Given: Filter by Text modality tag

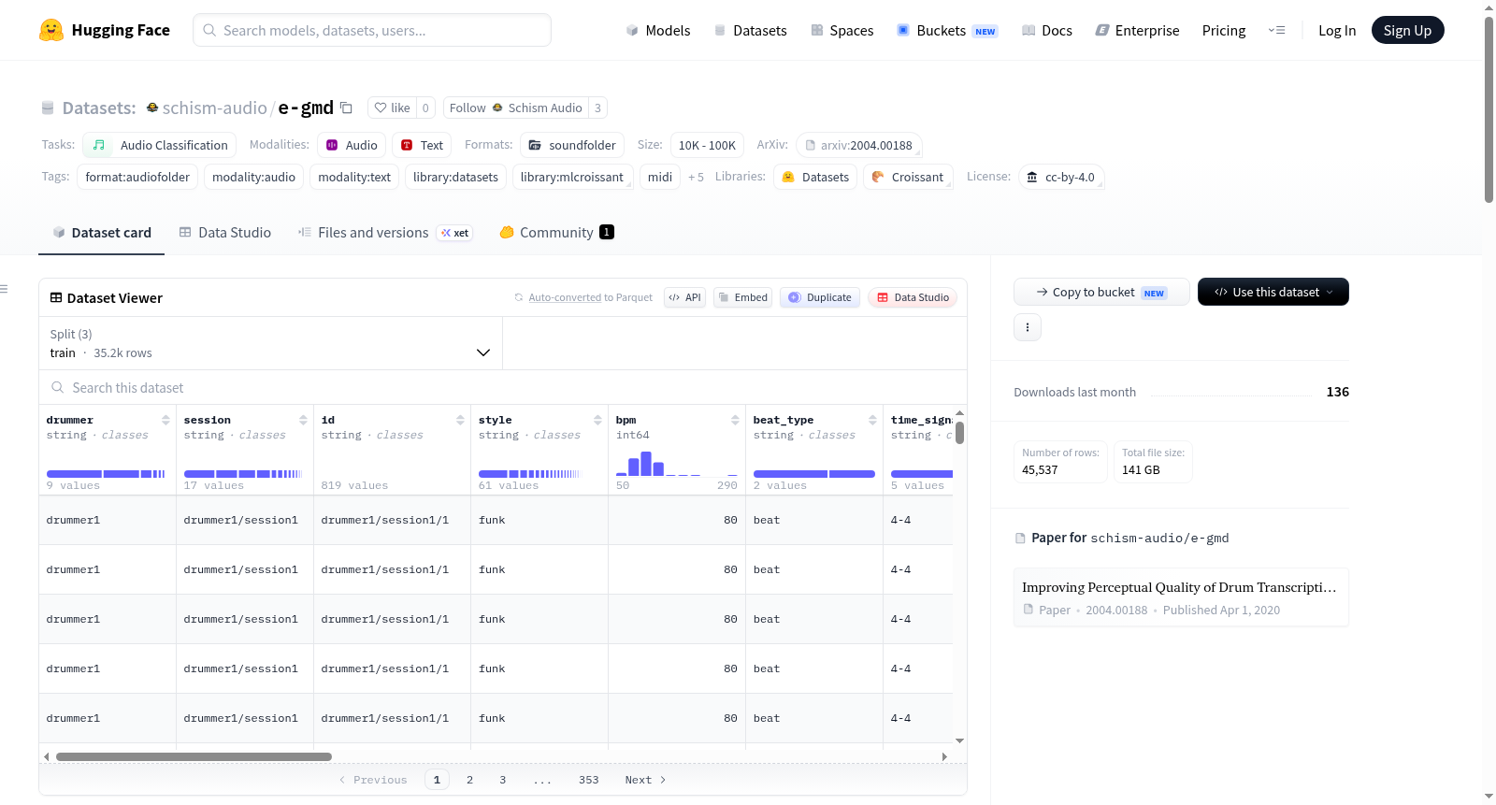Looking at the screenshot, I should click(422, 145).
